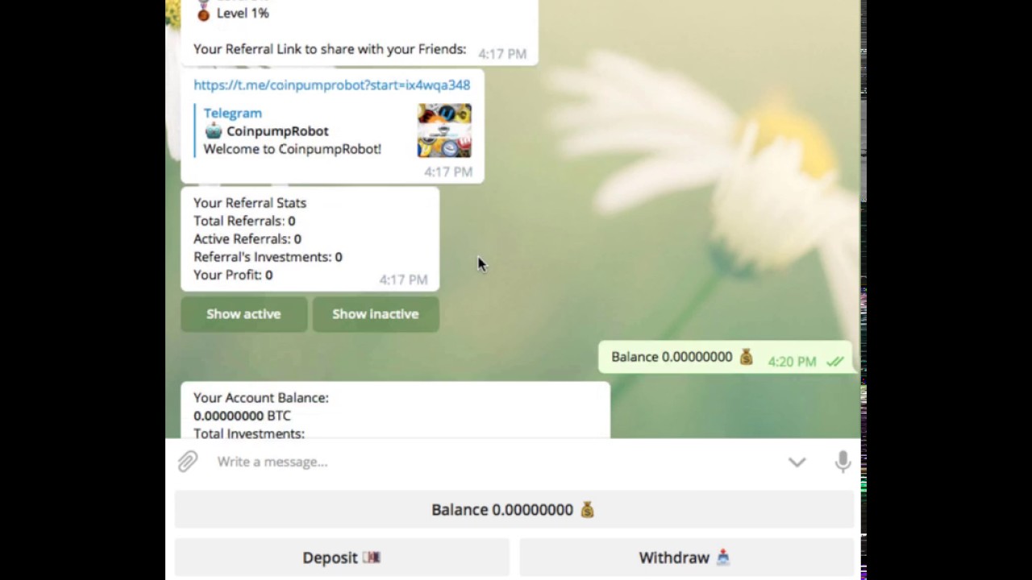This screenshot has width=1032, height=580.
Task: Click the Level 1% text
Action: (x=243, y=13)
